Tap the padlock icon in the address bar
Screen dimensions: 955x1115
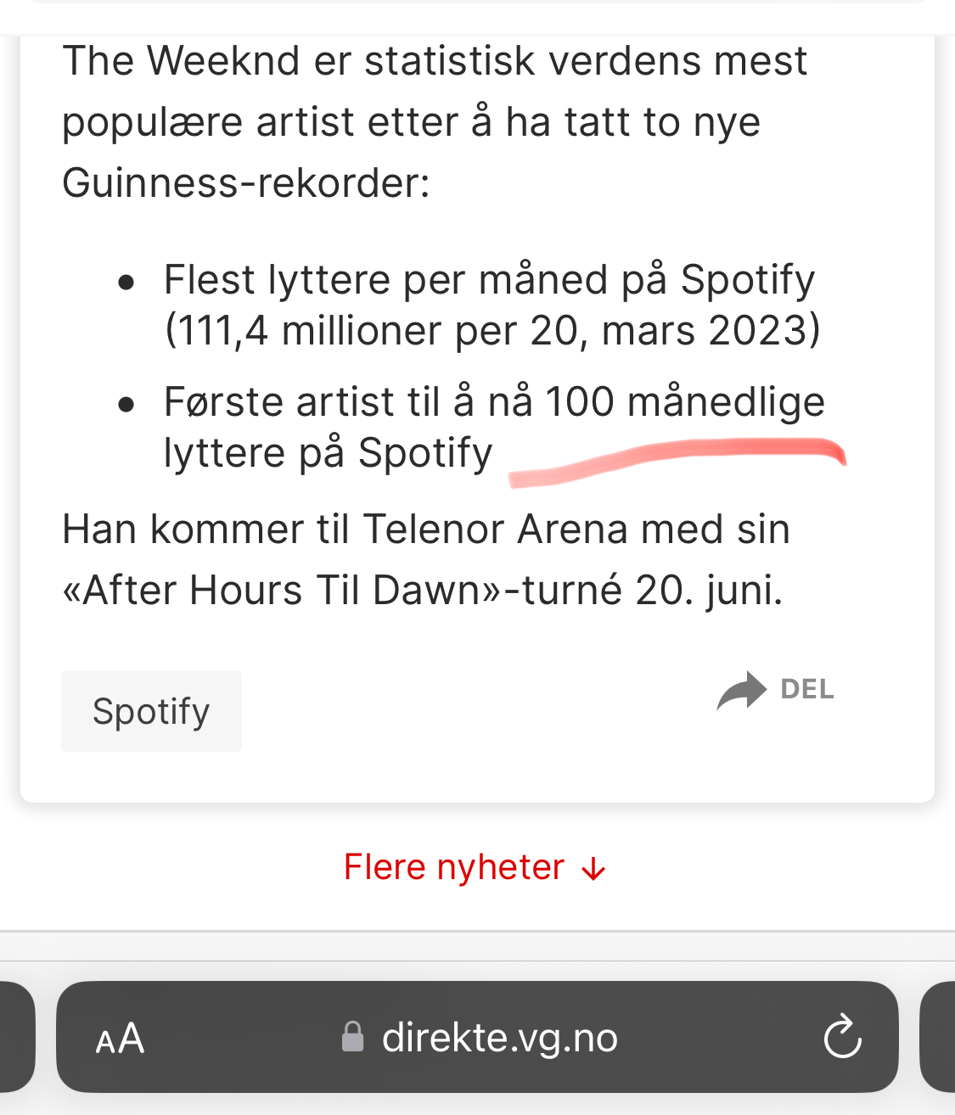[x=352, y=1036]
